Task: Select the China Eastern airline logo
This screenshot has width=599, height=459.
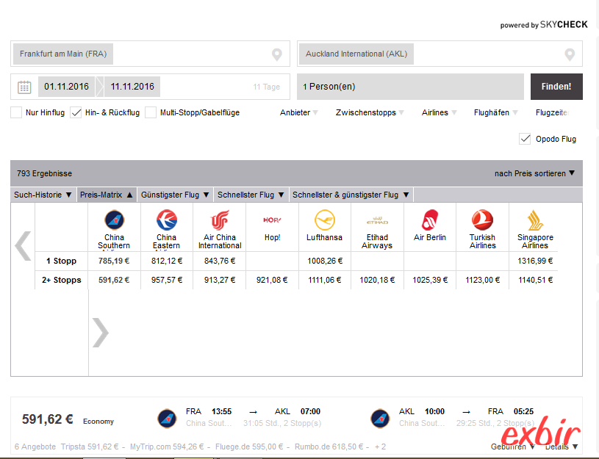Action: coord(167,220)
